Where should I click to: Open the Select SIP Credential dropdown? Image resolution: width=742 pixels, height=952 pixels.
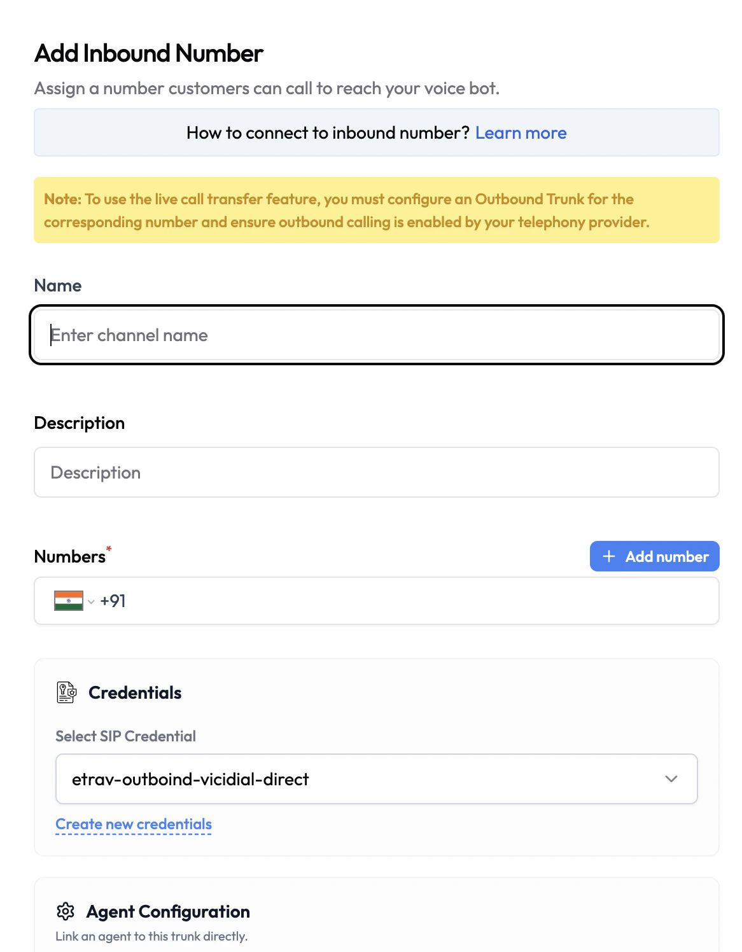coord(376,779)
